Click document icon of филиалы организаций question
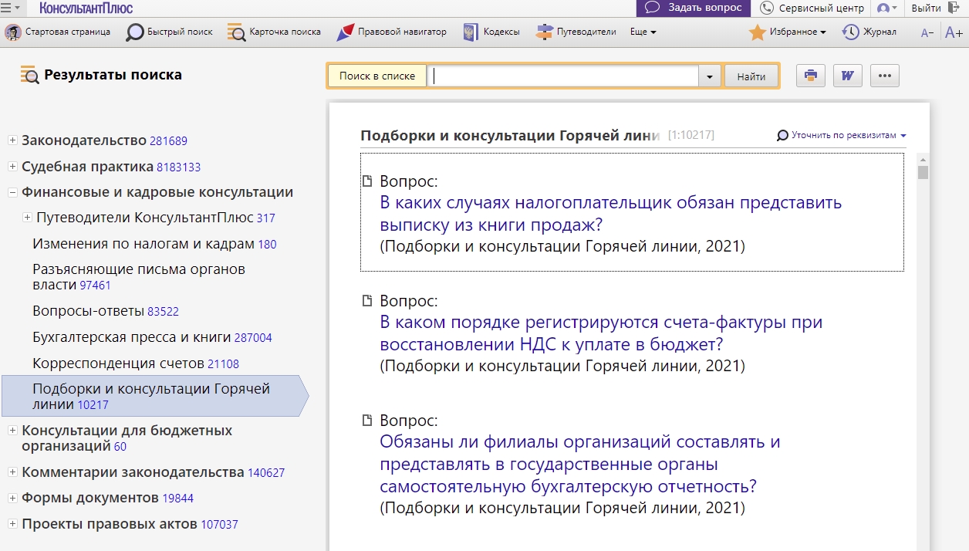969x551 pixels. pyautogui.click(x=368, y=421)
